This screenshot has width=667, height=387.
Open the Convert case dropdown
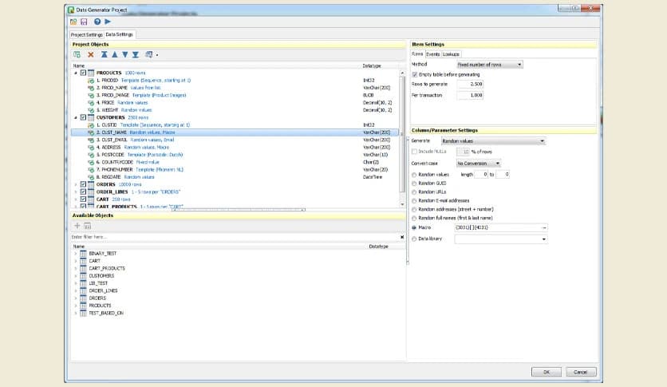point(479,164)
